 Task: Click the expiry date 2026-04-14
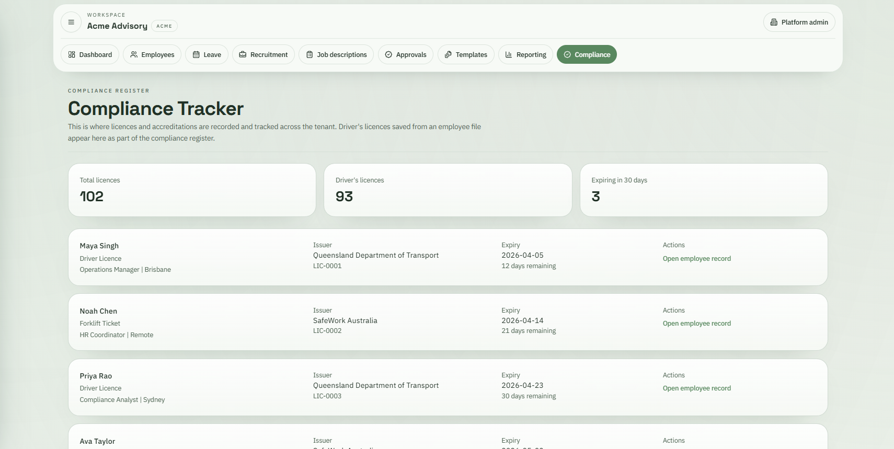(x=522, y=320)
